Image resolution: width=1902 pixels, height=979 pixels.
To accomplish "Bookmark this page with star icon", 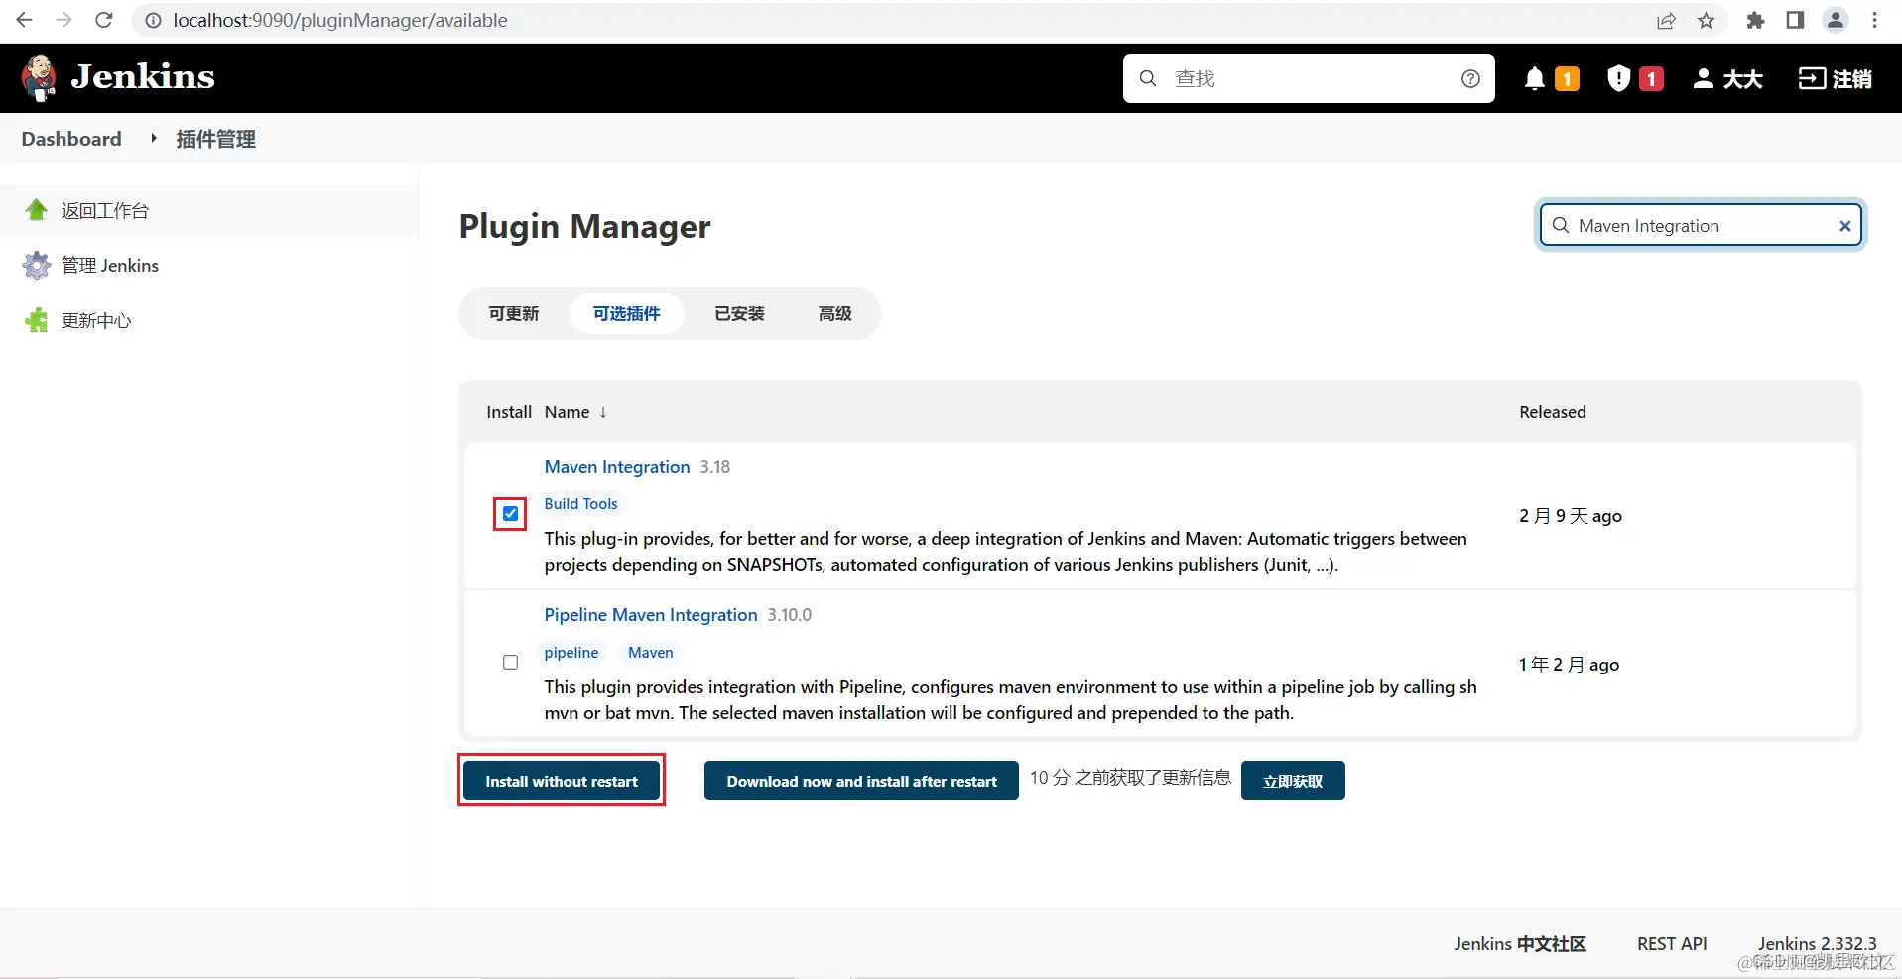I will point(1707,20).
